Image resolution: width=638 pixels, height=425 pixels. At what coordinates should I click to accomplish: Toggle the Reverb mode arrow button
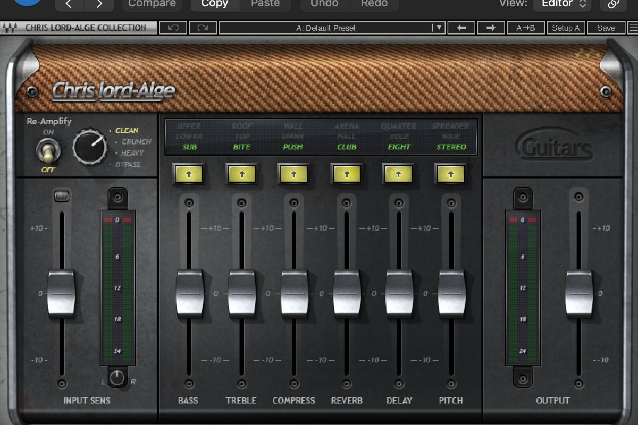(x=347, y=174)
